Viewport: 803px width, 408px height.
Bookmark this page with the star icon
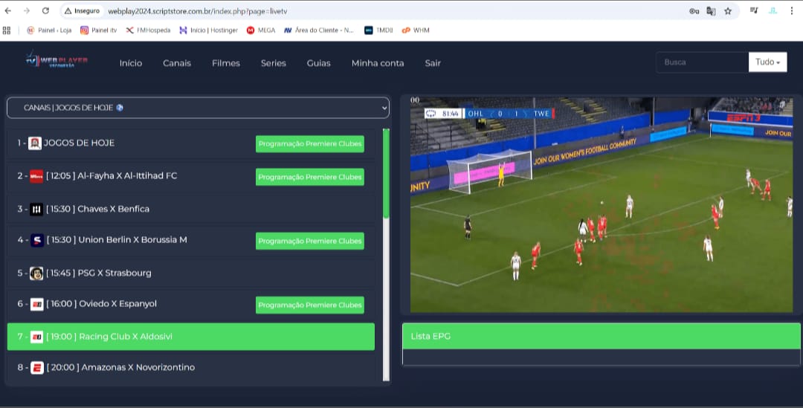point(728,11)
